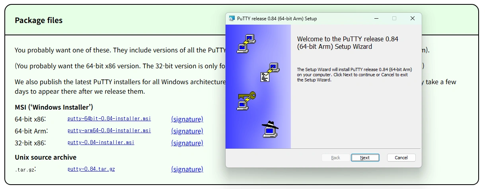485x189 pixels.
Task: Download putty-0.84.tar.gz source archive
Action: click(92, 169)
